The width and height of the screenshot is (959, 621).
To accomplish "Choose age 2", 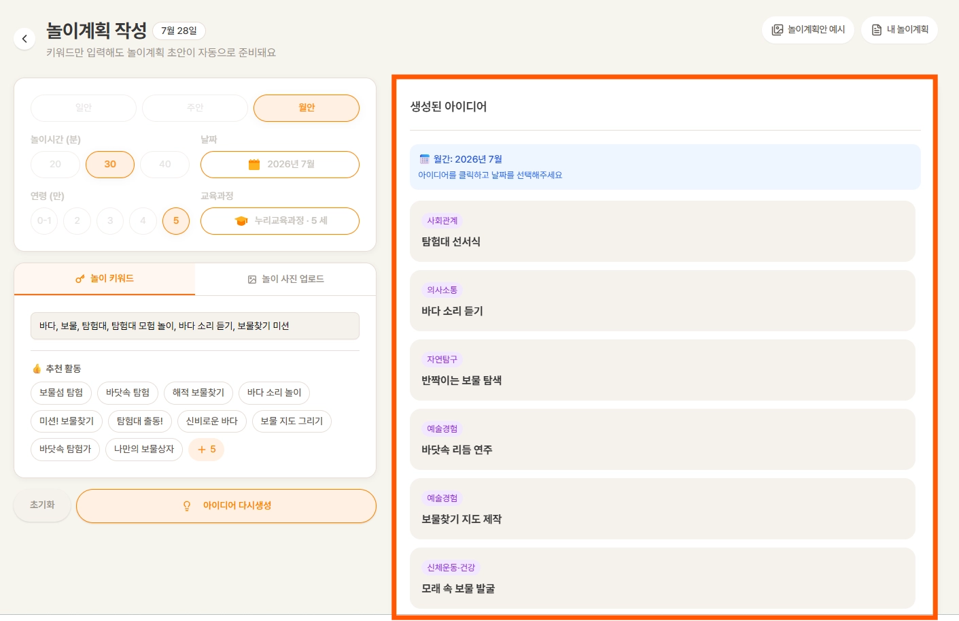I will (x=77, y=221).
